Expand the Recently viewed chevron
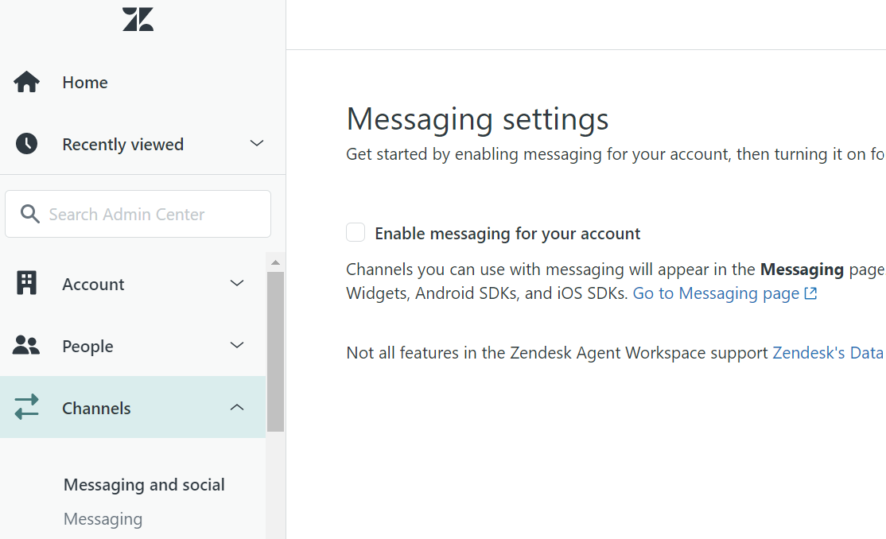This screenshot has width=886, height=539. 256,144
